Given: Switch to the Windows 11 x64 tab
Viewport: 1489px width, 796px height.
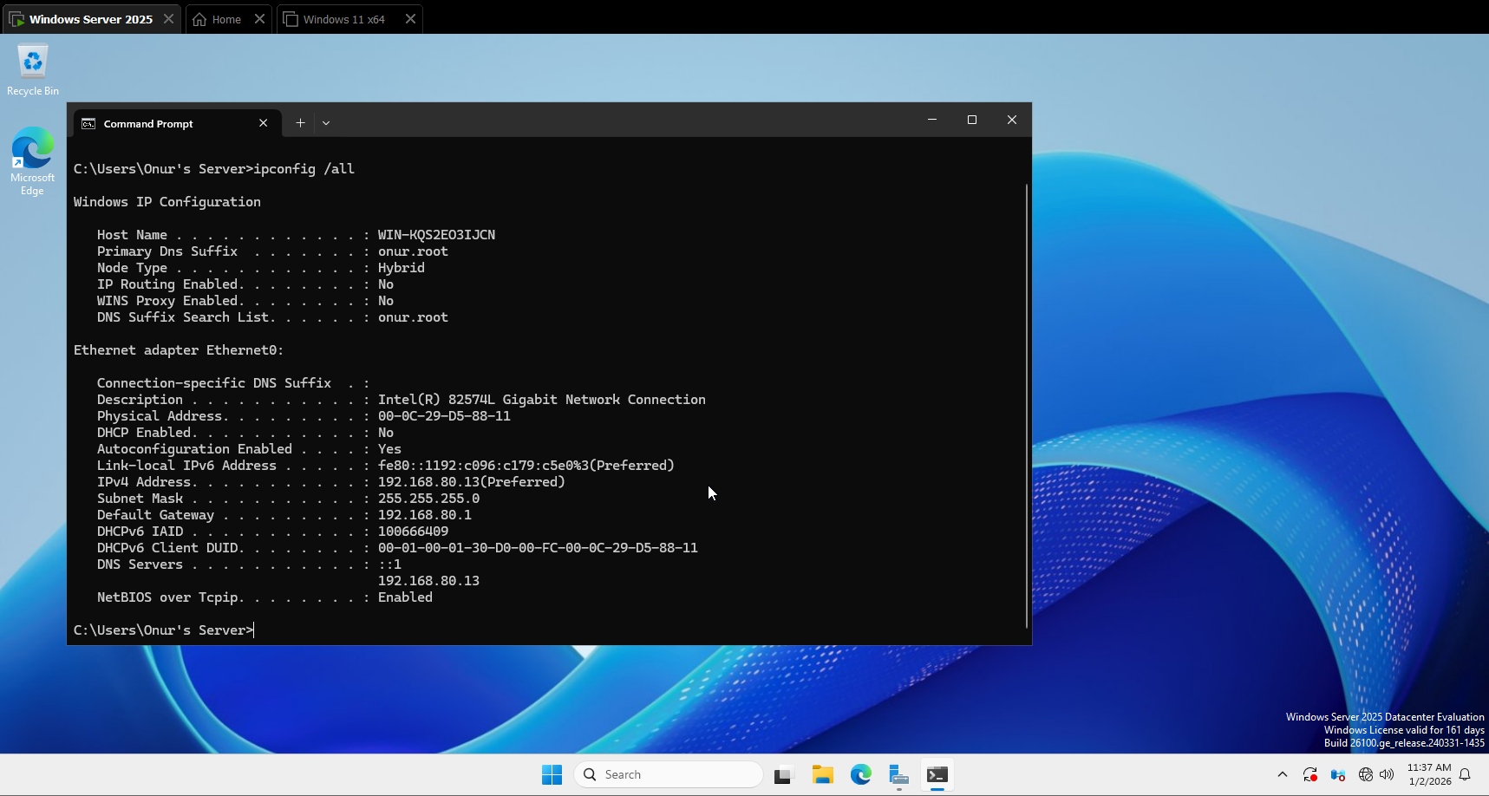Looking at the screenshot, I should [x=343, y=19].
